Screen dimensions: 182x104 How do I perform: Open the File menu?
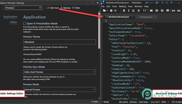[103, 6]
